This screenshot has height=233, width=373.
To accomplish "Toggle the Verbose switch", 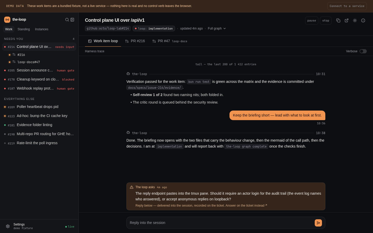I will 363,51.
